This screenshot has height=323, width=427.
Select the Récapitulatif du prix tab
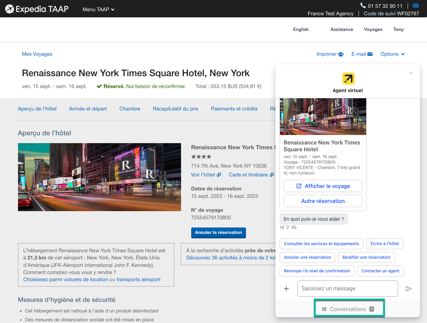(x=176, y=109)
